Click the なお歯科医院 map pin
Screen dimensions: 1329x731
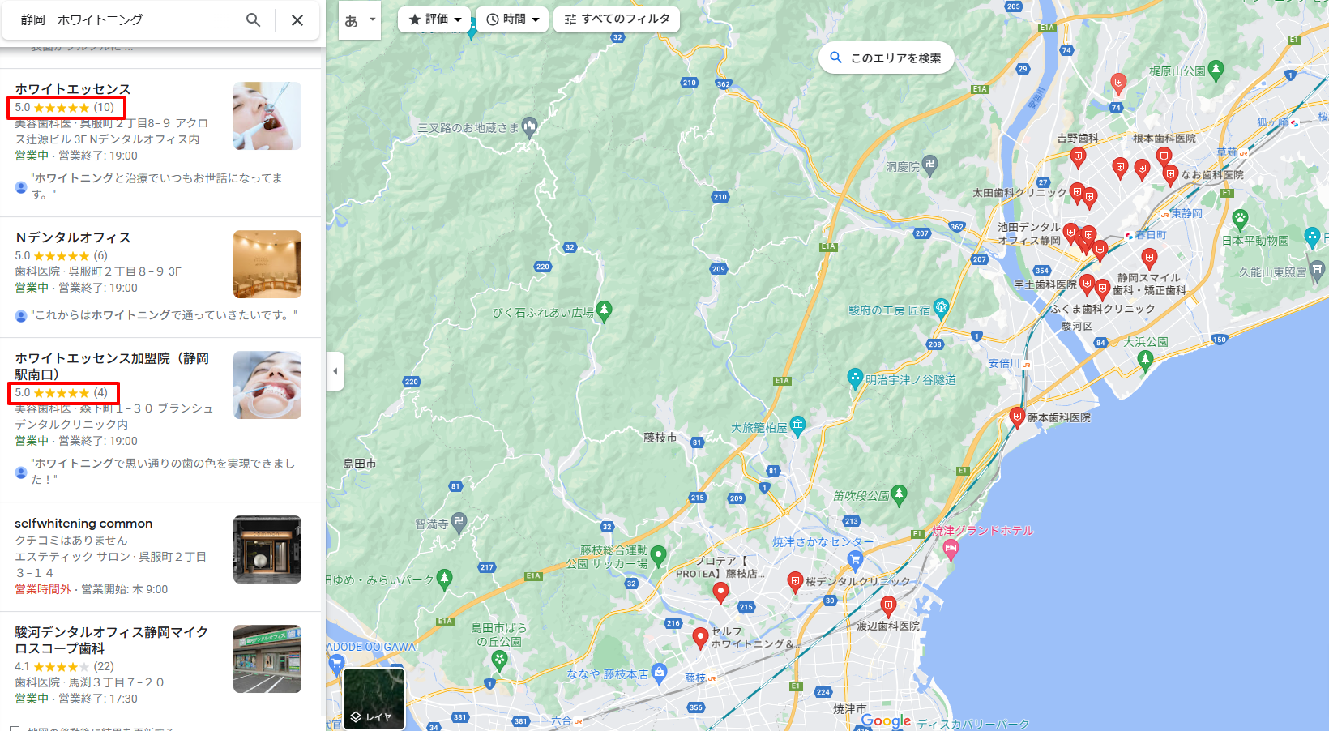1170,174
